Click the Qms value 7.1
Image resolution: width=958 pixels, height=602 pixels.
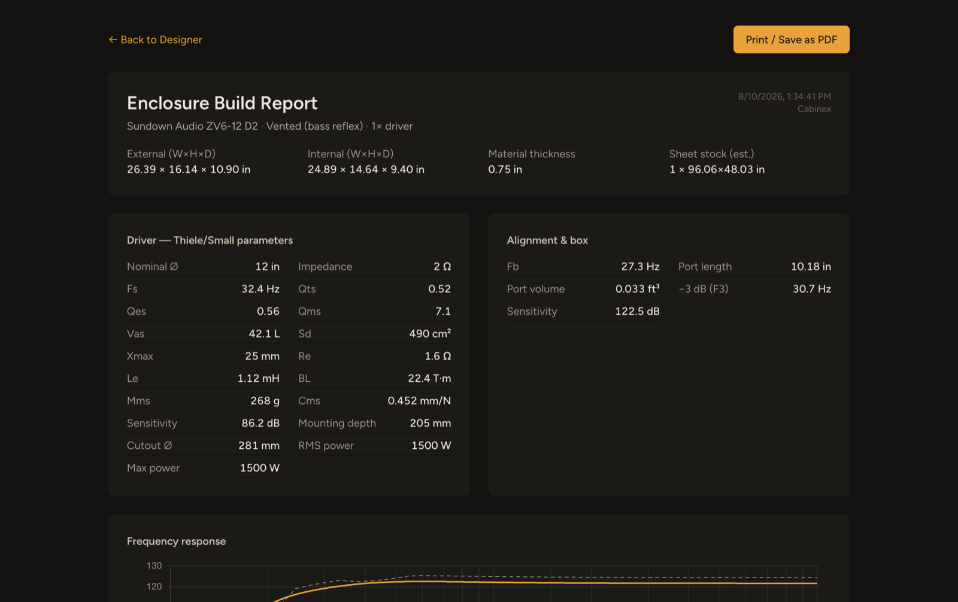click(x=442, y=311)
